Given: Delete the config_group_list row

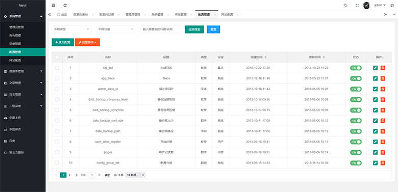Looking at the screenshot, I should (383, 163).
